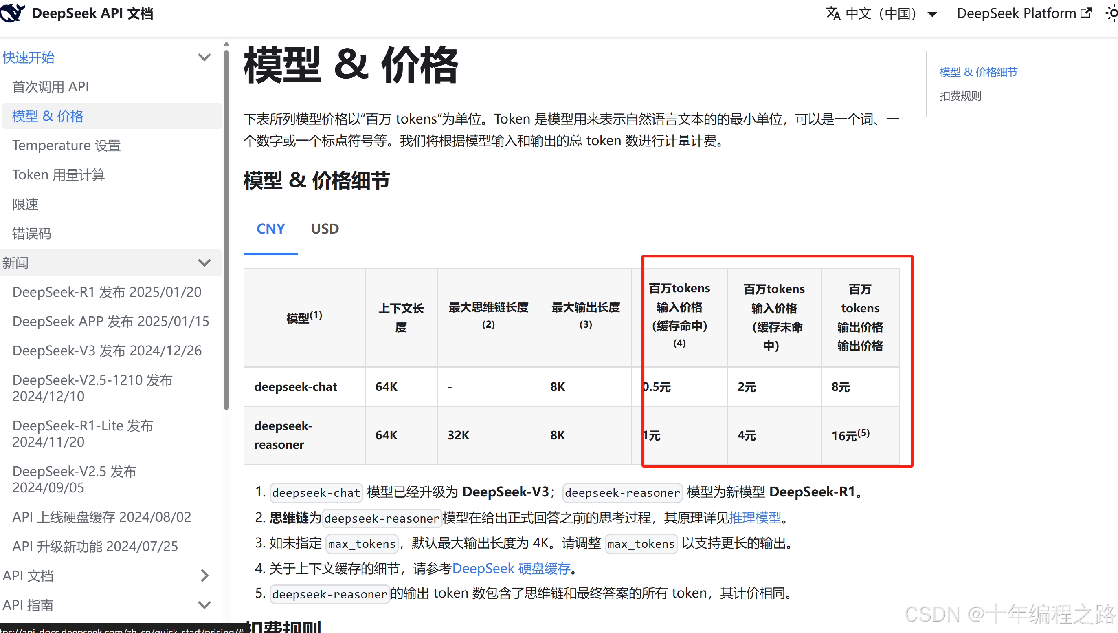Click the DeepSeek whale logo icon
This screenshot has width=1118, height=633.
(12, 12)
